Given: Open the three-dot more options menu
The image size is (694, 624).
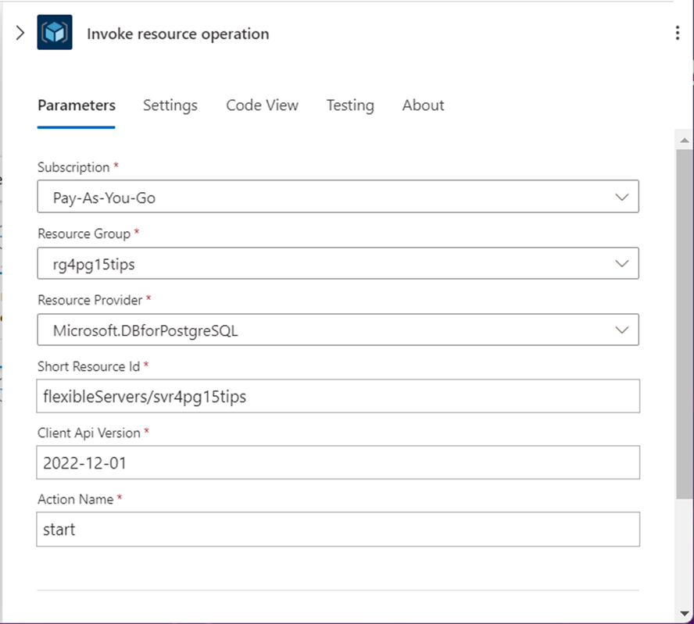Looking at the screenshot, I should [x=677, y=33].
